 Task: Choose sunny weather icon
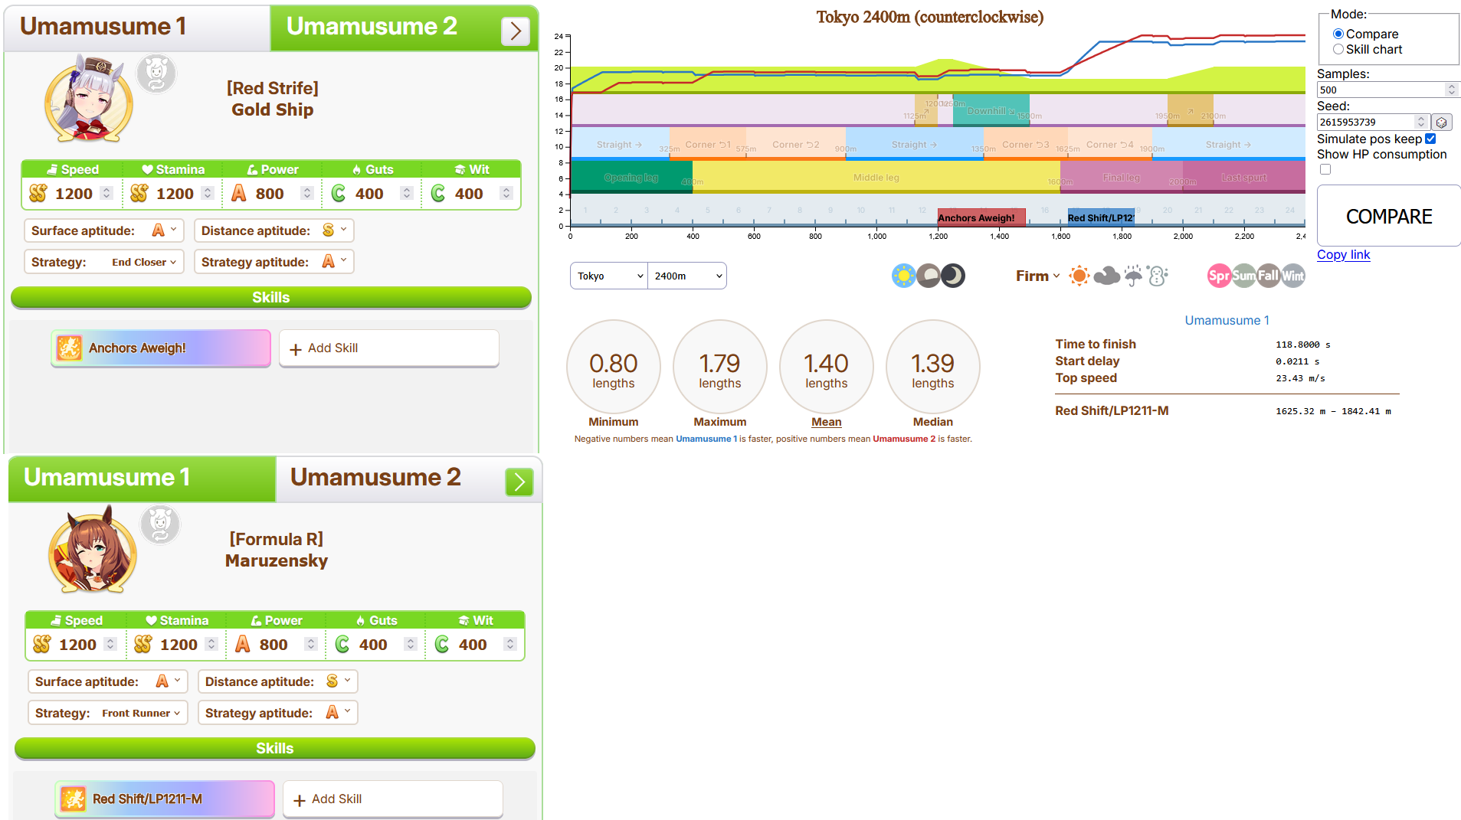[1079, 276]
